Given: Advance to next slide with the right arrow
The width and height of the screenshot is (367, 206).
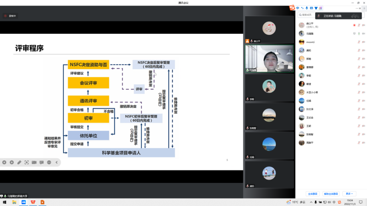Looking at the screenshot, I should (x=12, y=162).
